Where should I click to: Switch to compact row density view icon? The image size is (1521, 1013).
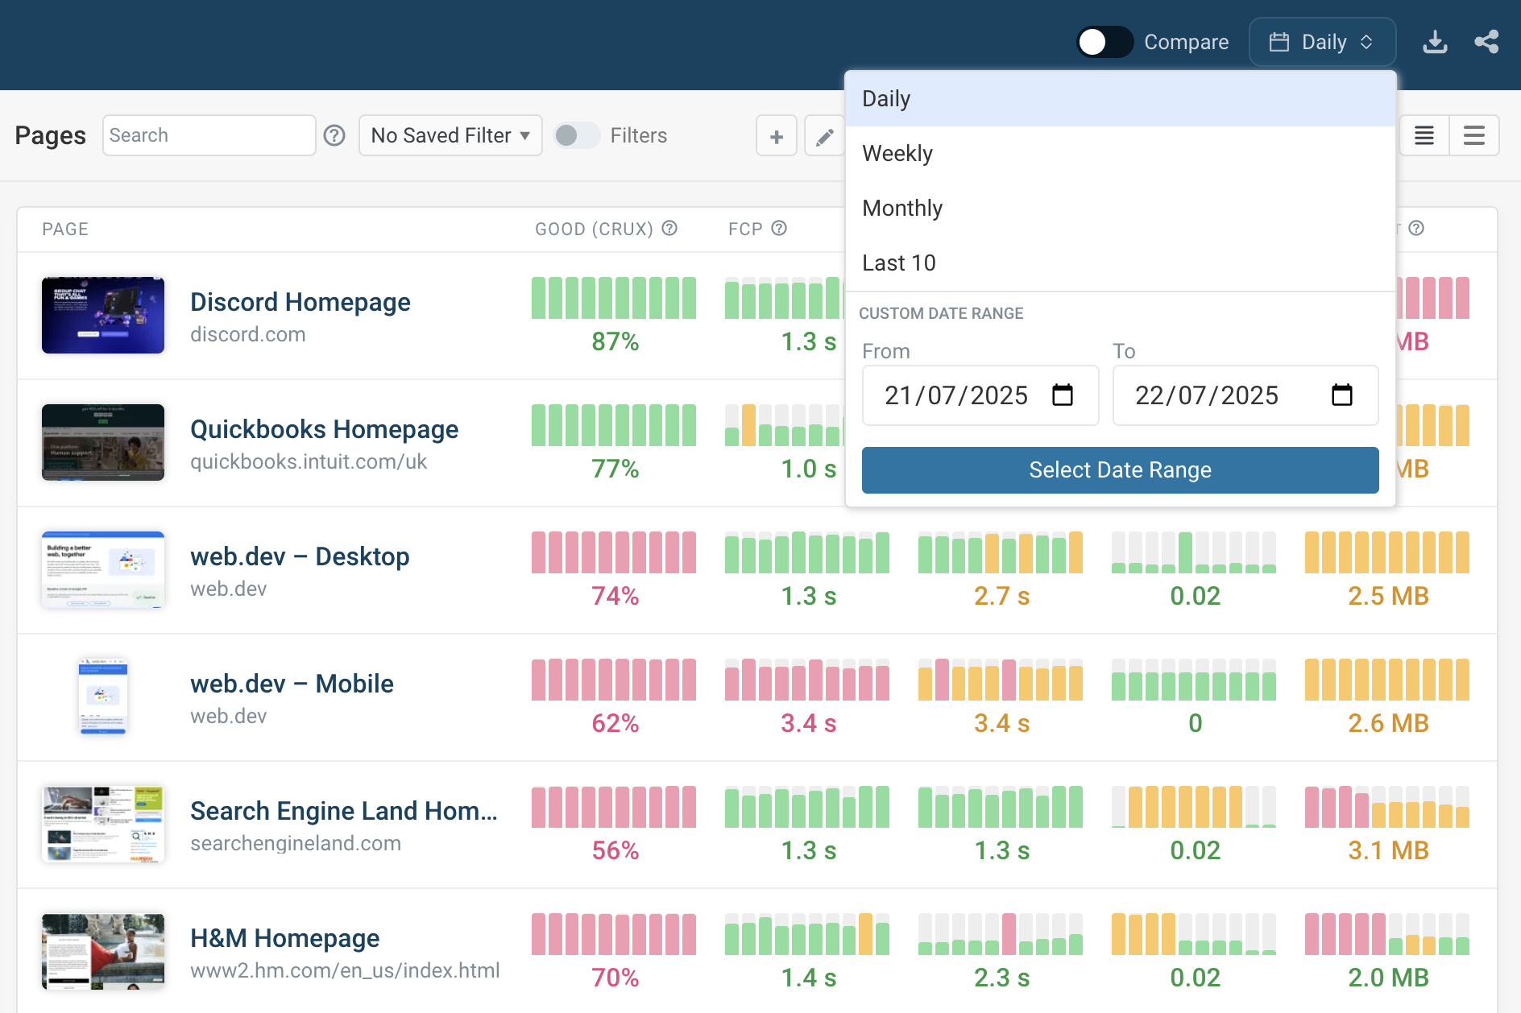coord(1424,135)
